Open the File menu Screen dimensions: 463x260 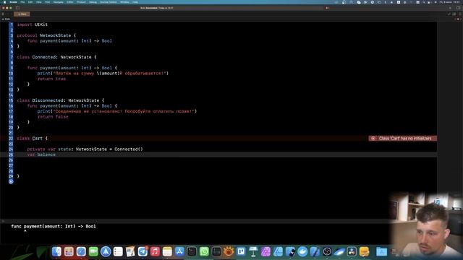pyautogui.click(x=22, y=2)
